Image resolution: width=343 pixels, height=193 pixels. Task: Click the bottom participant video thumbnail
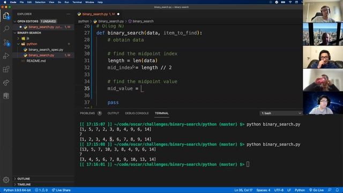coord(323,103)
